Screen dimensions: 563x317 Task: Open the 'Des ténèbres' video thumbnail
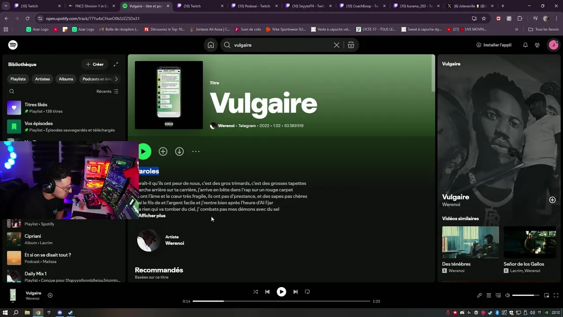pos(471,242)
